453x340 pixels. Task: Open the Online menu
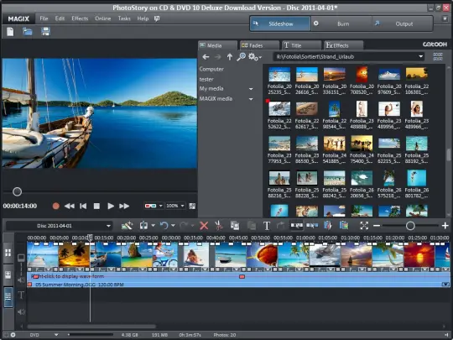pyautogui.click(x=103, y=18)
